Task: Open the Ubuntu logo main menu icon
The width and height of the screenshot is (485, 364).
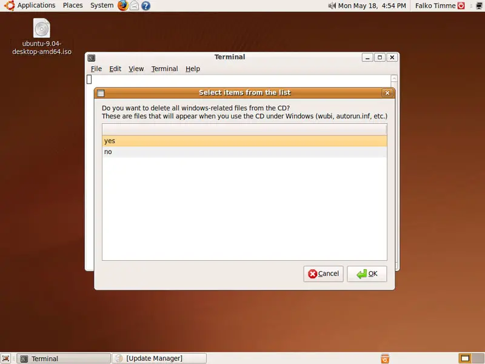Action: click(9, 5)
